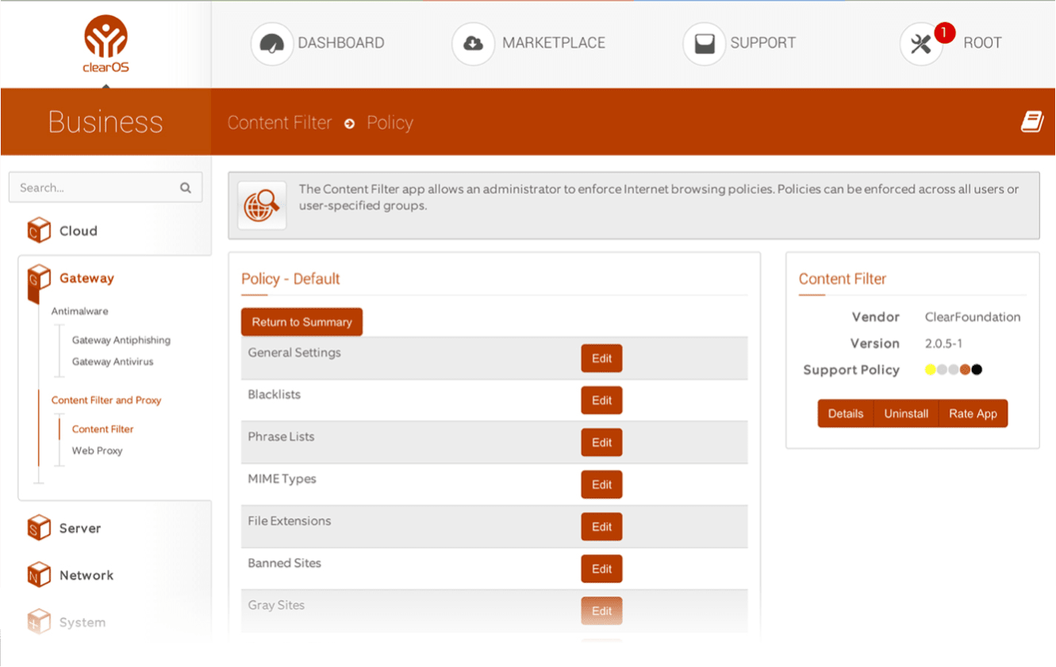Open Gateway Antivirus menu item
The height and width of the screenshot is (667, 1056).
(x=113, y=362)
